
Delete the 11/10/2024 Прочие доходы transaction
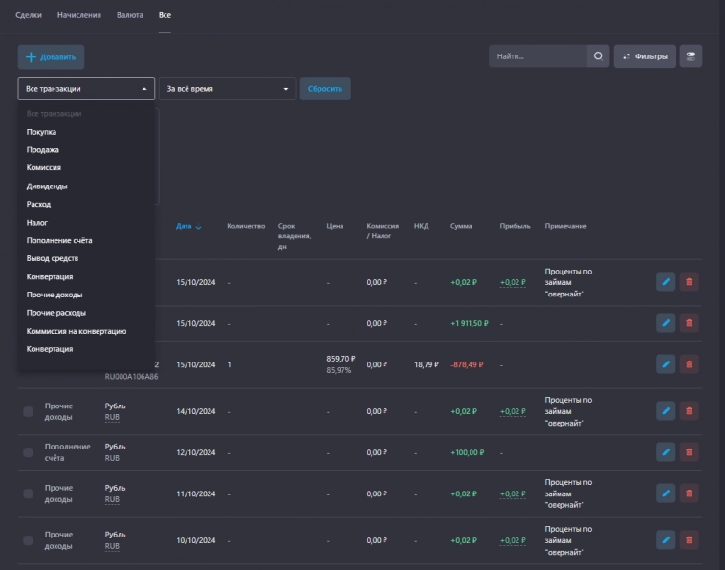coord(689,493)
